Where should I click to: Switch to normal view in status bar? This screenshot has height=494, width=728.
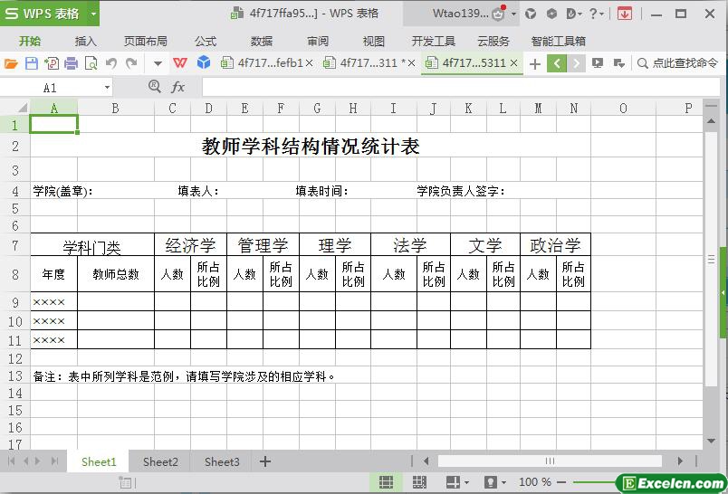(x=386, y=482)
